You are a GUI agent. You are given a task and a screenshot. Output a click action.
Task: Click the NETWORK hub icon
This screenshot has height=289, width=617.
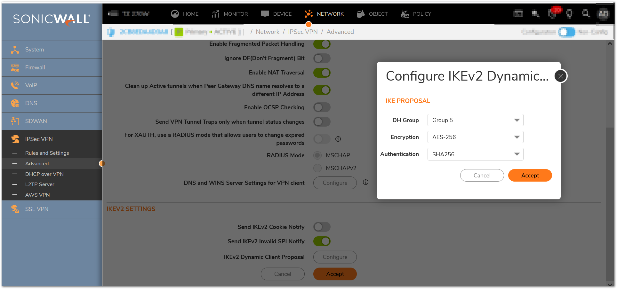click(x=308, y=14)
